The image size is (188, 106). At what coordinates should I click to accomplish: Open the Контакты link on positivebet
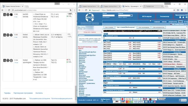pos(39,93)
